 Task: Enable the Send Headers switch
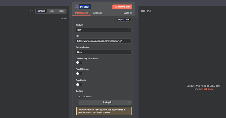[x=79, y=73]
